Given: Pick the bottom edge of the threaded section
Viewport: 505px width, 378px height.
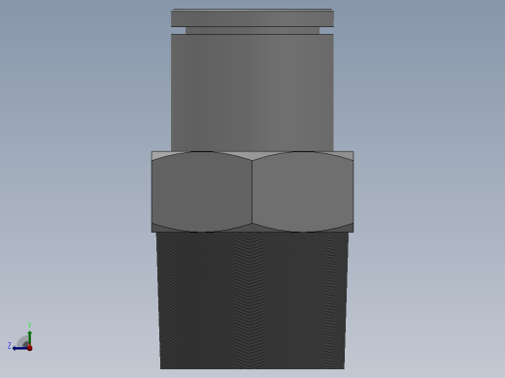Looking at the screenshot, I should coord(252,368).
